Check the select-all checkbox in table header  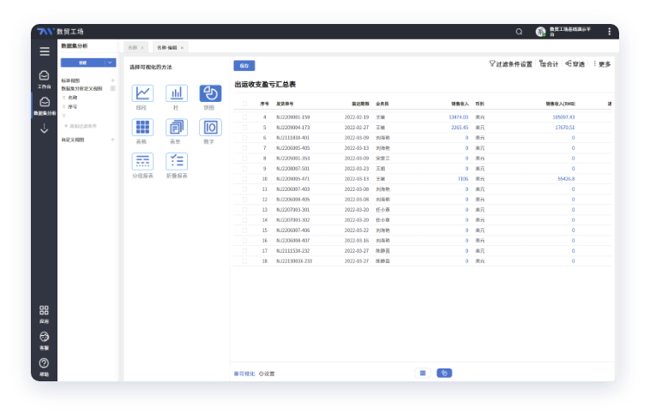click(x=244, y=104)
